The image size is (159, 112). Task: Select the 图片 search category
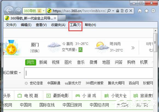click(68, 62)
